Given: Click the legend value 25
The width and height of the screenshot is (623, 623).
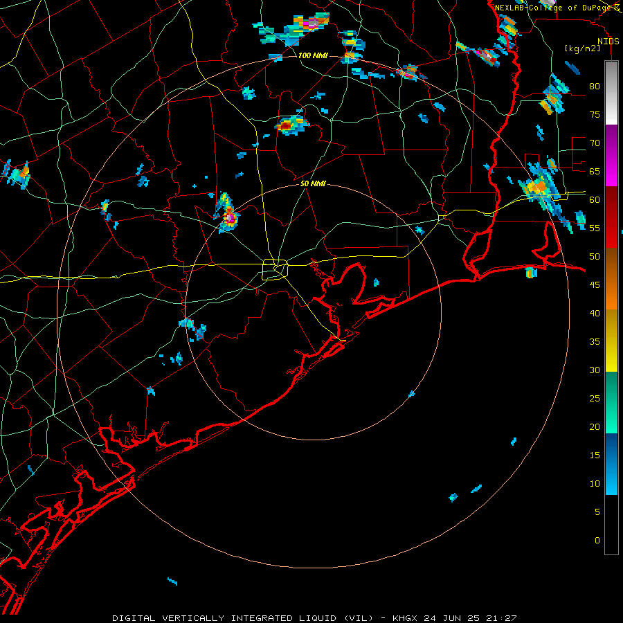Looking at the screenshot, I should tap(595, 399).
